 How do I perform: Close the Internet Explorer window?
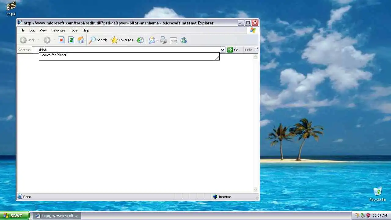pyautogui.click(x=255, y=23)
